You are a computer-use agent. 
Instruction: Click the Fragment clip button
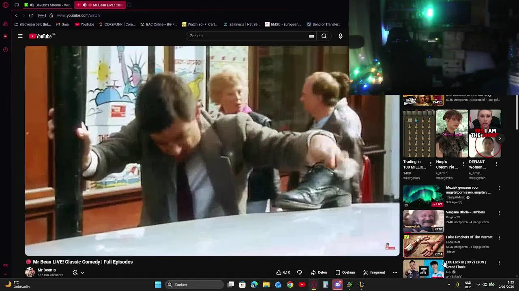[x=374, y=272]
